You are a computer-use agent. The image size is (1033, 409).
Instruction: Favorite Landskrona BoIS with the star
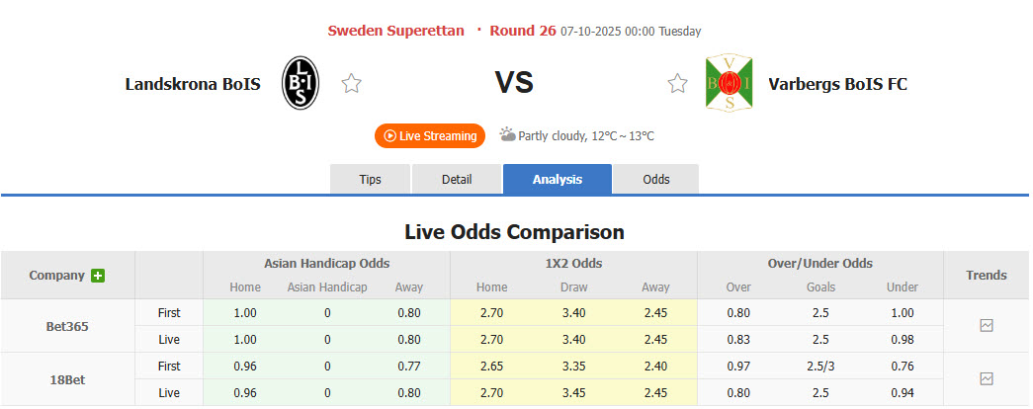coord(351,84)
